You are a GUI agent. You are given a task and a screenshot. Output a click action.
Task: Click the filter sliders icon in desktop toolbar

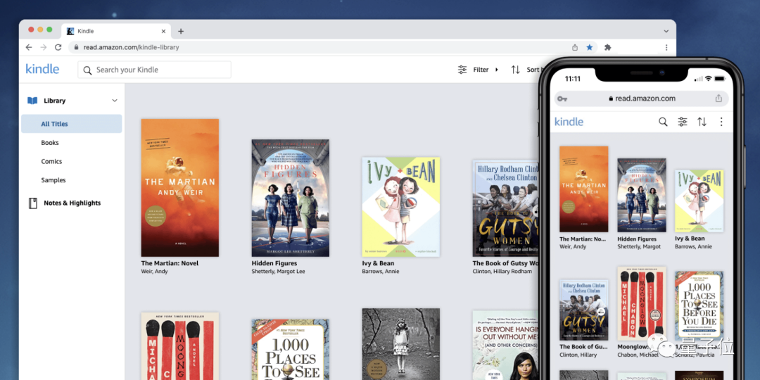click(x=462, y=70)
